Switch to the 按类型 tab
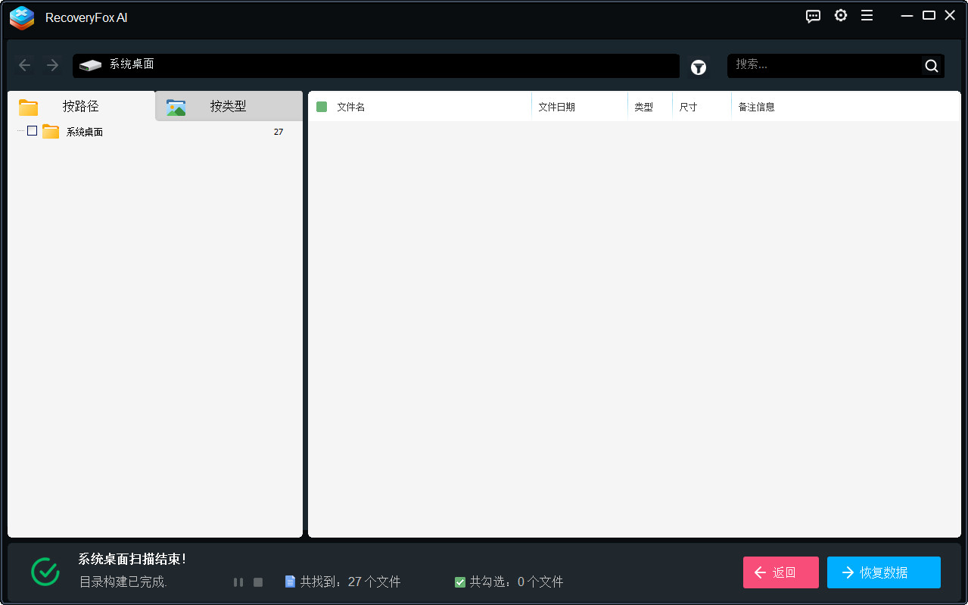968x605 pixels. tap(229, 107)
